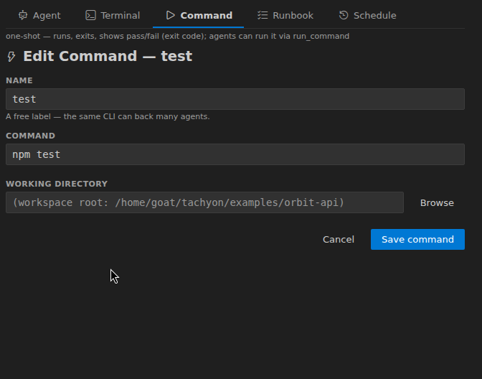This screenshot has width=482, height=379.
Task: Click the Schedule clock icon
Action: pos(344,15)
